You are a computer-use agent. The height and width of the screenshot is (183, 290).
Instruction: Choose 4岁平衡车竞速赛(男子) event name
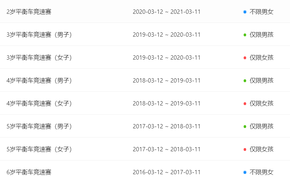39,80
